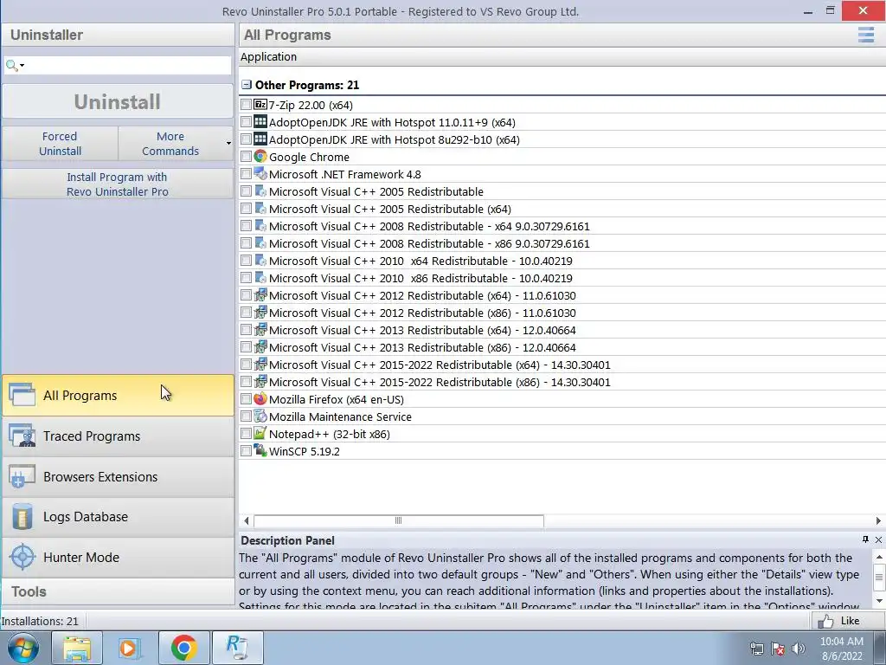Check the 7-Zip 22.00 checkbox
886x665 pixels.
pos(246,105)
